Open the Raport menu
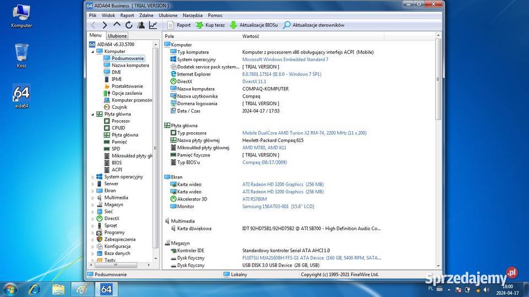 click(x=127, y=15)
